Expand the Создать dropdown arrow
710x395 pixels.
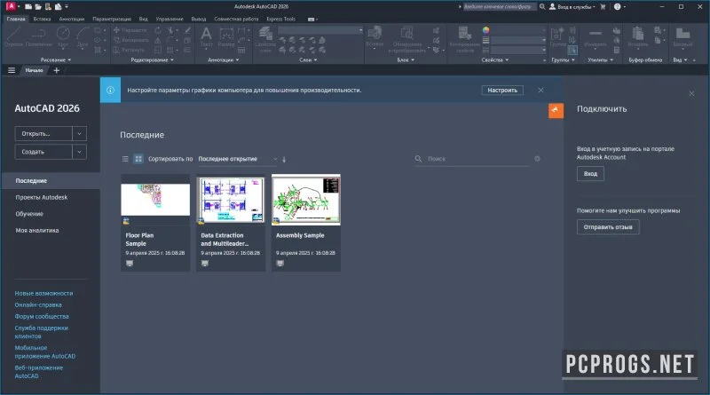click(x=79, y=152)
